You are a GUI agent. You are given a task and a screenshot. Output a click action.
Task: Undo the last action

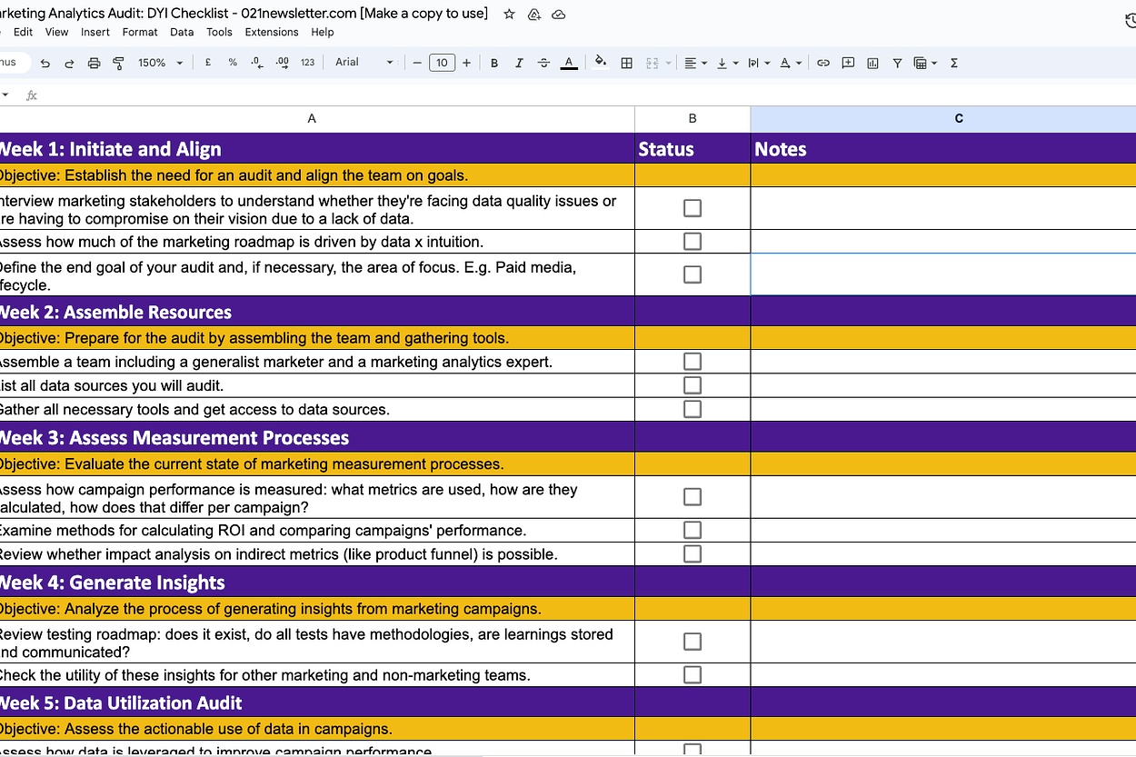(x=45, y=63)
